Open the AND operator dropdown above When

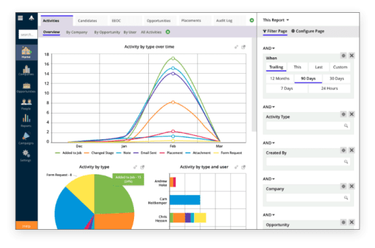pyautogui.click(x=269, y=48)
